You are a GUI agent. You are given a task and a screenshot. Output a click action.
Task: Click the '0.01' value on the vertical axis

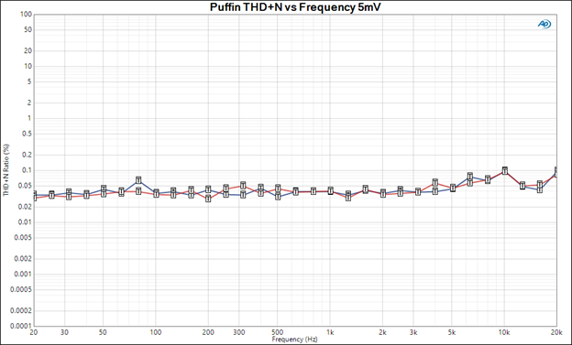(26, 221)
